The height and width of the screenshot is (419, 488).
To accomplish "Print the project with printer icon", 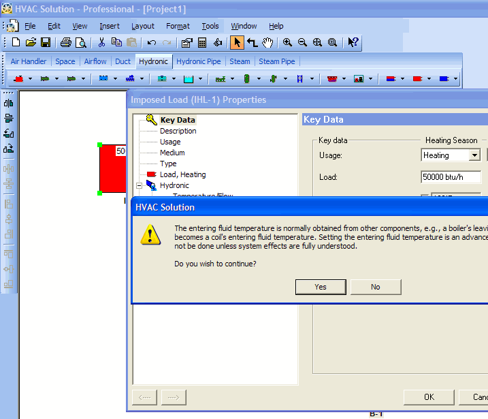I will coord(65,42).
